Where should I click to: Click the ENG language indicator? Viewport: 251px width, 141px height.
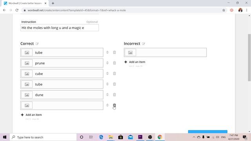[223, 137]
